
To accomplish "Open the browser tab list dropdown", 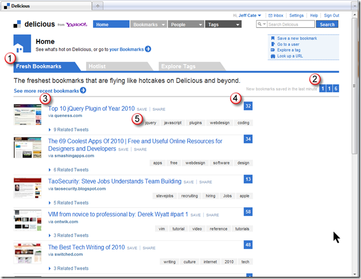I will pos(355,6).
